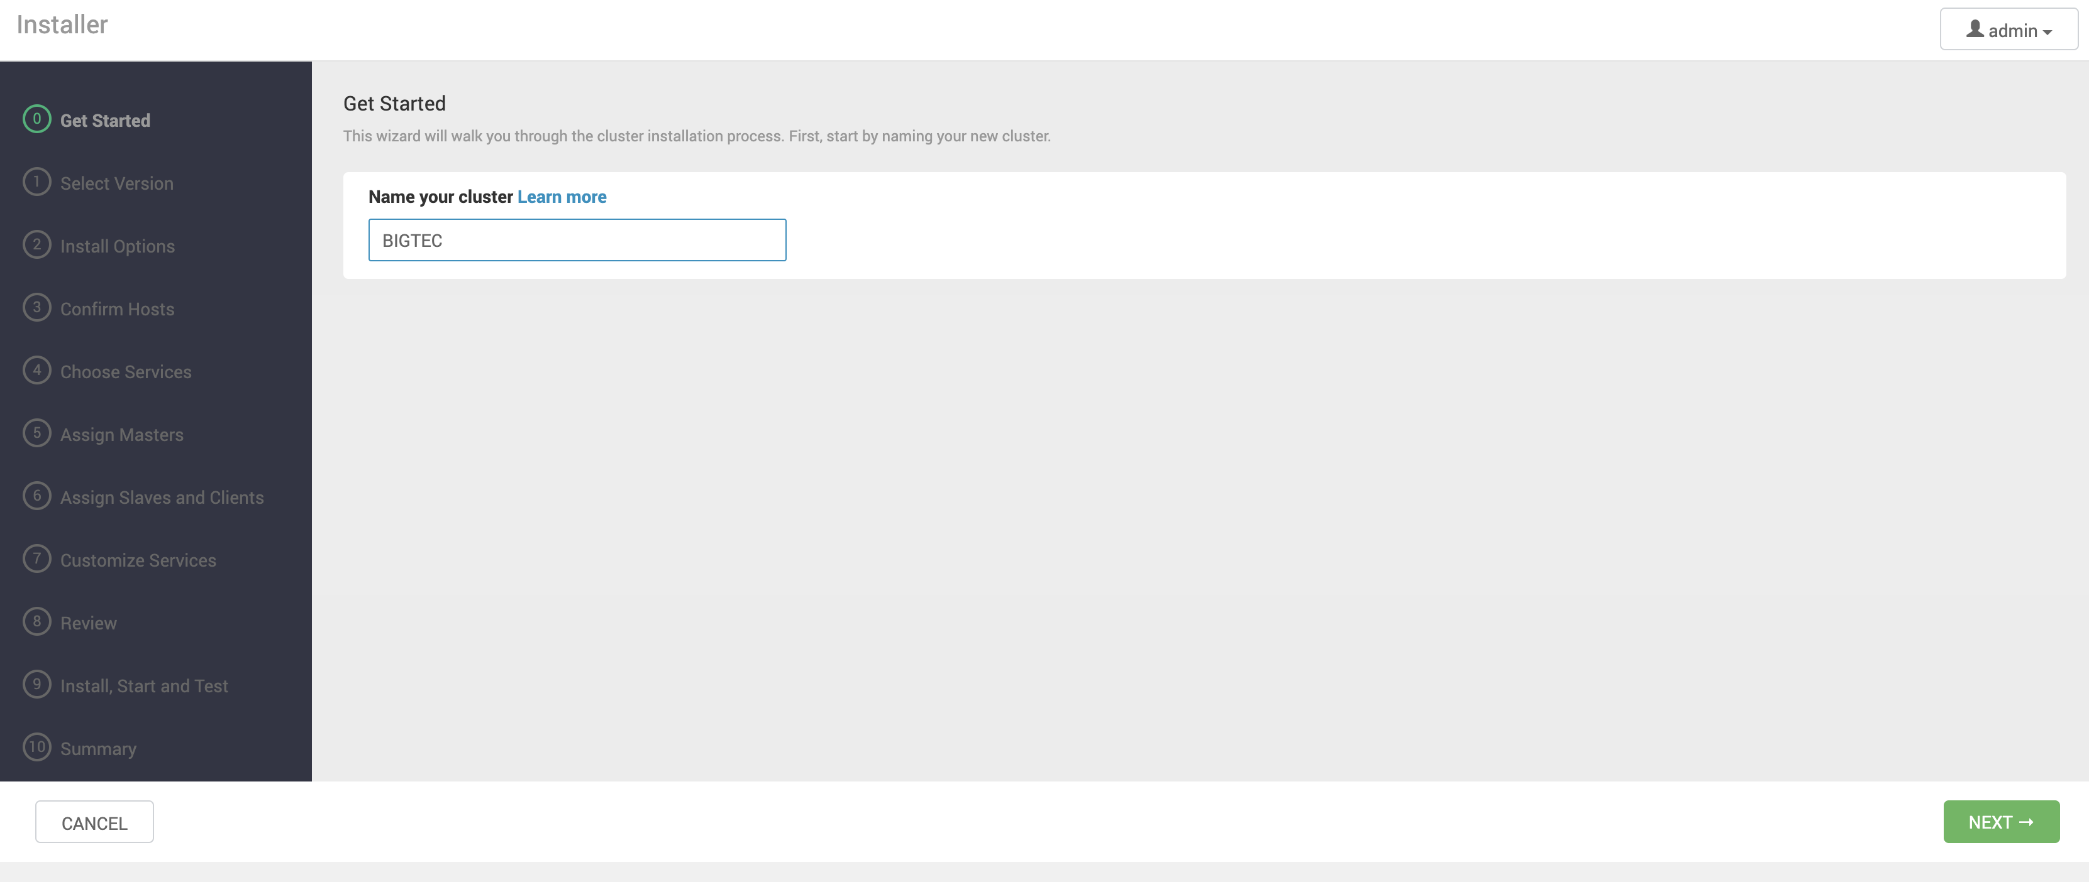Click the 'Name your cluster' label
The height and width of the screenshot is (882, 2089).
click(x=440, y=197)
